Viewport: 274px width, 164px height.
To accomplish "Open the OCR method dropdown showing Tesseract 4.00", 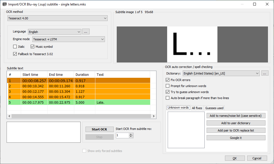I will tap(57, 18).
